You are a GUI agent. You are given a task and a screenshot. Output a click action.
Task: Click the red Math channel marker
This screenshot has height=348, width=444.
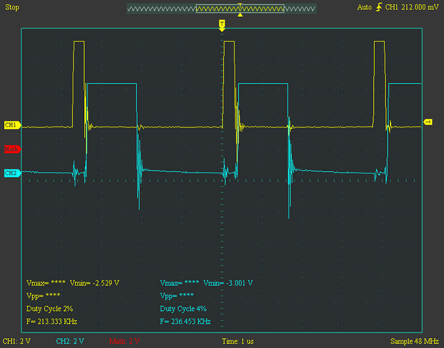click(12, 149)
